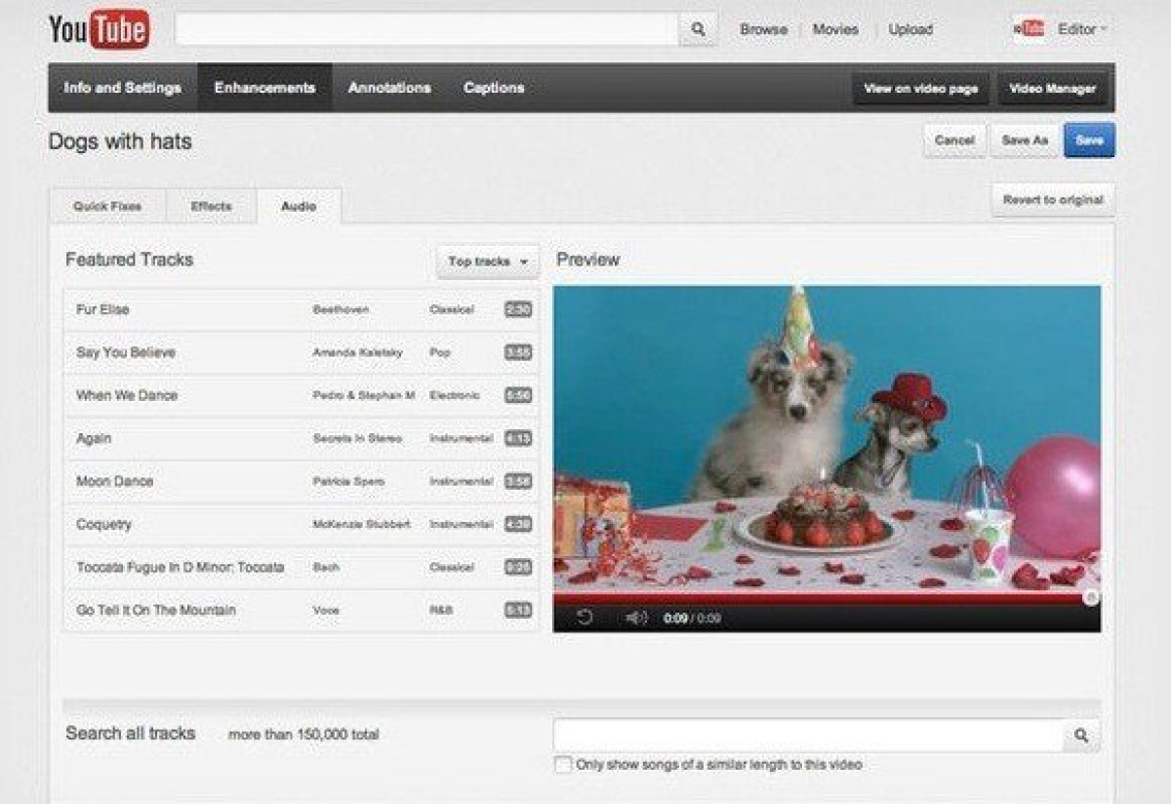Click the replay icon in video player
This screenshot has width=1171, height=804.
point(585,618)
